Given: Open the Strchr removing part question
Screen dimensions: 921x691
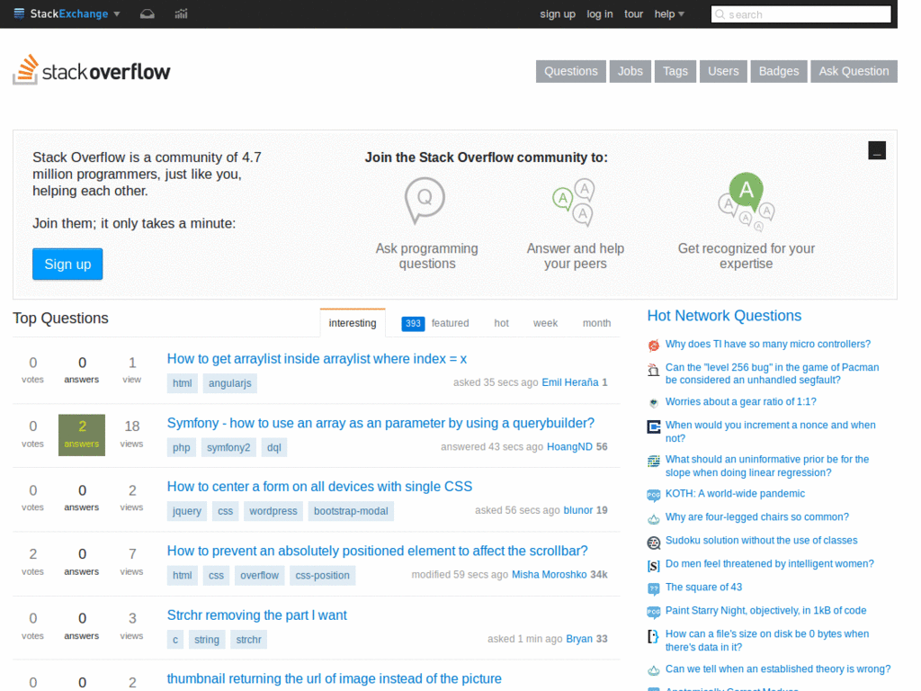Looking at the screenshot, I should click(x=256, y=615).
